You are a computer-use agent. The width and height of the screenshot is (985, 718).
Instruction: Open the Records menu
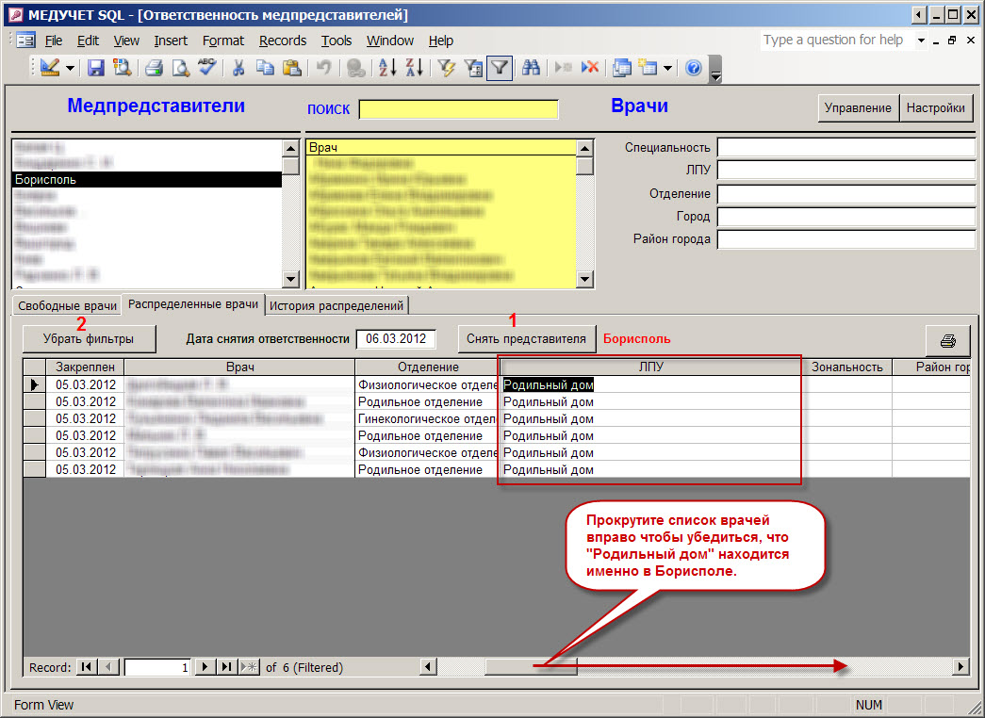[x=283, y=41]
